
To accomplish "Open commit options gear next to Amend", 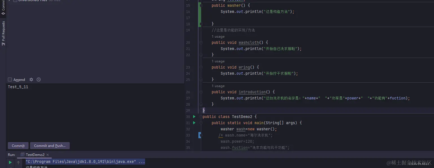I will click(31, 80).
